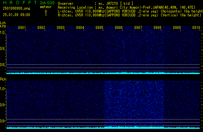Click the kHz axis unit label
Viewport: 203px width, 132px height.
pyautogui.click(x=3, y=26)
